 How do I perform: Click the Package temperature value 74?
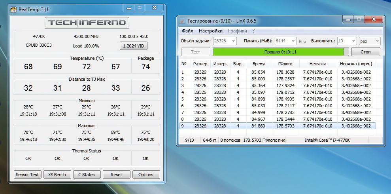click(145, 67)
